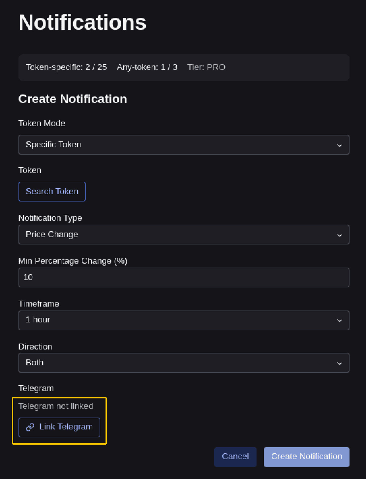
Task: Click the chevron on Timeframe selector
Action: coord(340,320)
